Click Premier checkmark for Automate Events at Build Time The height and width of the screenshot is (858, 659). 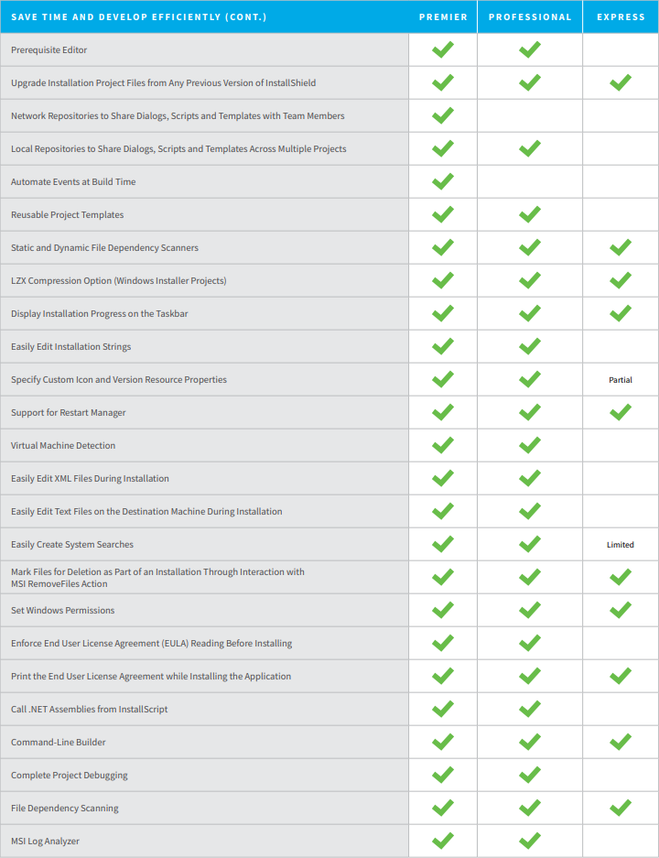442,181
